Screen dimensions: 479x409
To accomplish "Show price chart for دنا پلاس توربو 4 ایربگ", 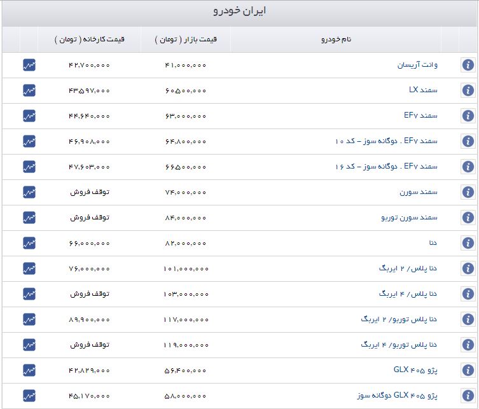I will click(x=29, y=345).
